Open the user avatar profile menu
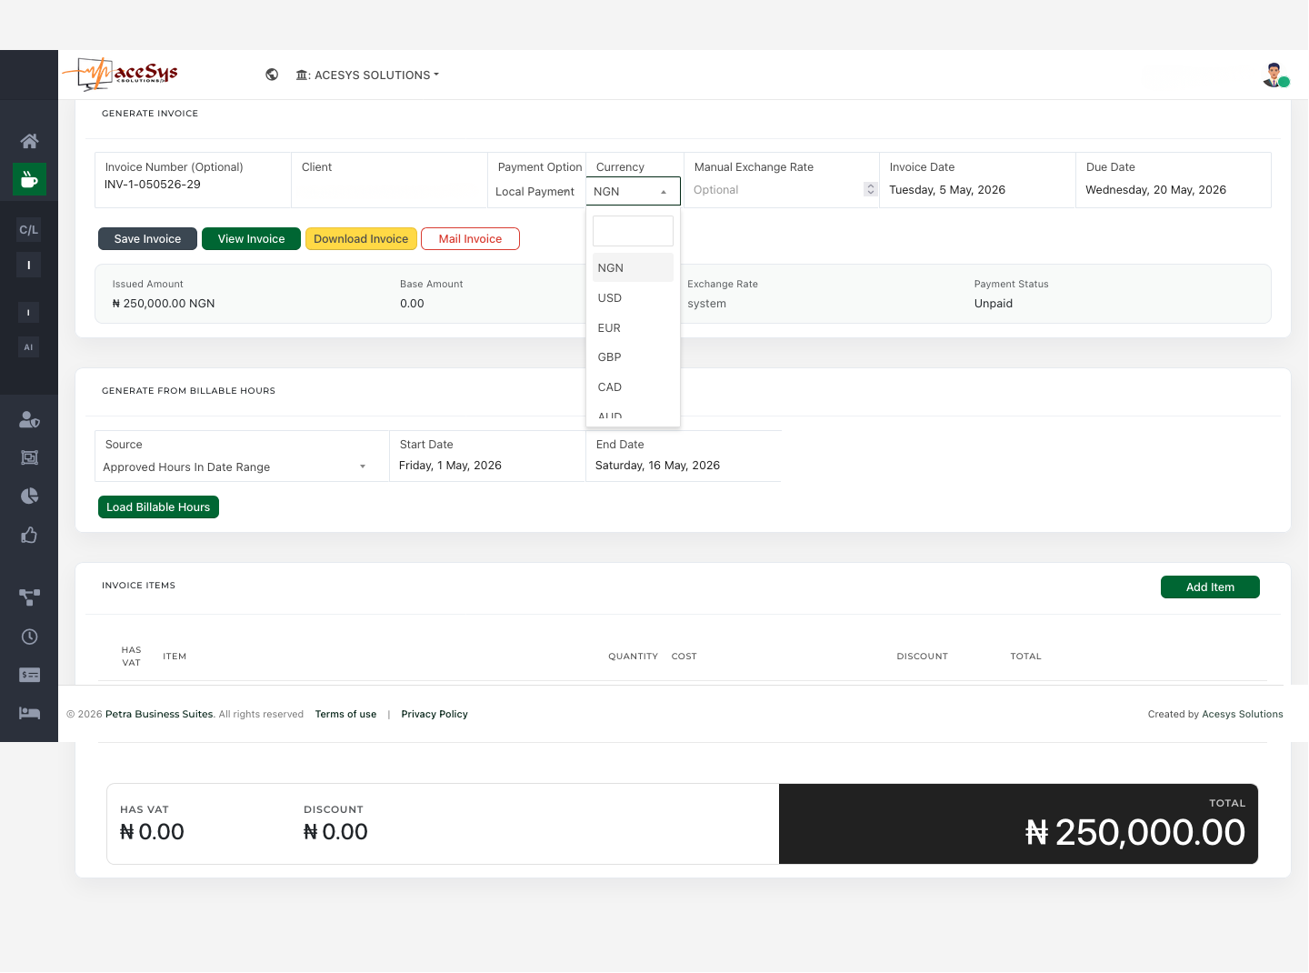This screenshot has width=1309, height=973. (1275, 75)
